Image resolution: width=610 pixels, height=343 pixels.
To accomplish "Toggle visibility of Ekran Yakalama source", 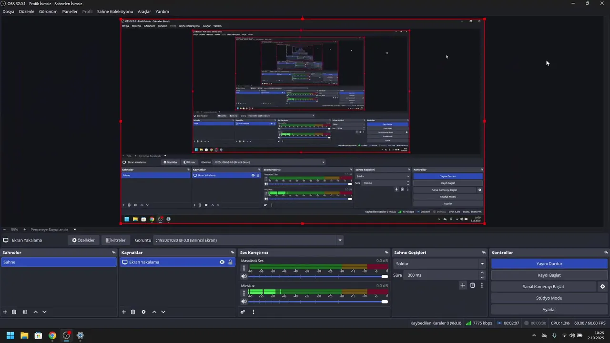I will pyautogui.click(x=222, y=262).
